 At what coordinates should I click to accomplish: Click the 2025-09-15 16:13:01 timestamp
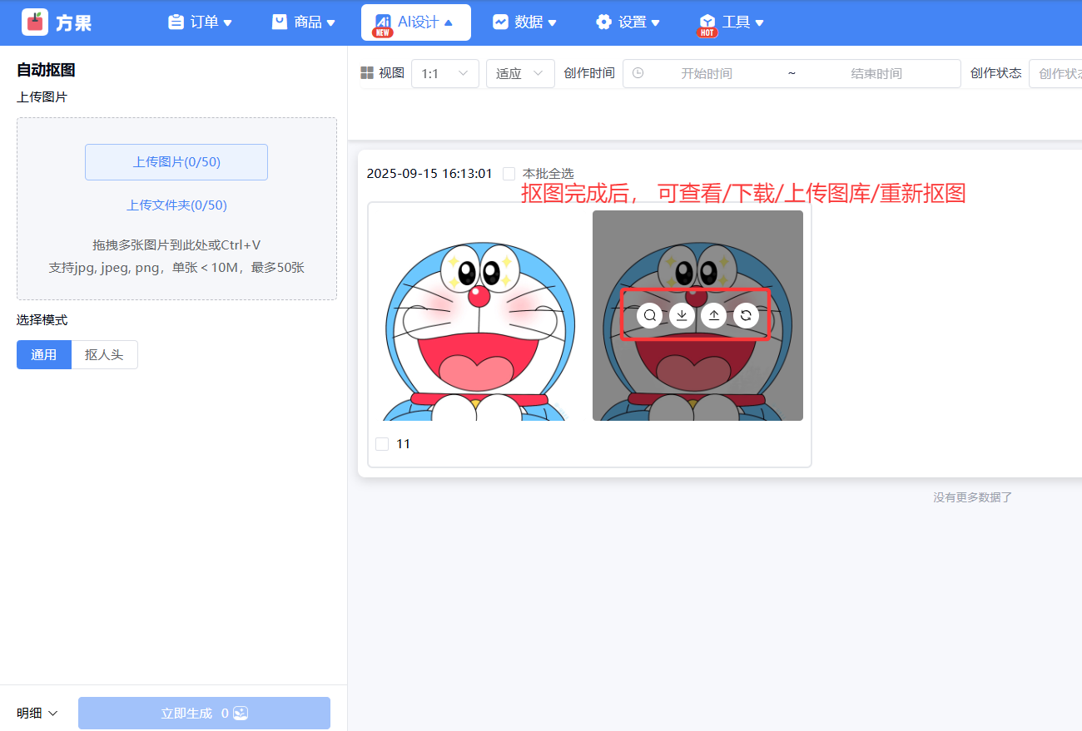pos(429,174)
